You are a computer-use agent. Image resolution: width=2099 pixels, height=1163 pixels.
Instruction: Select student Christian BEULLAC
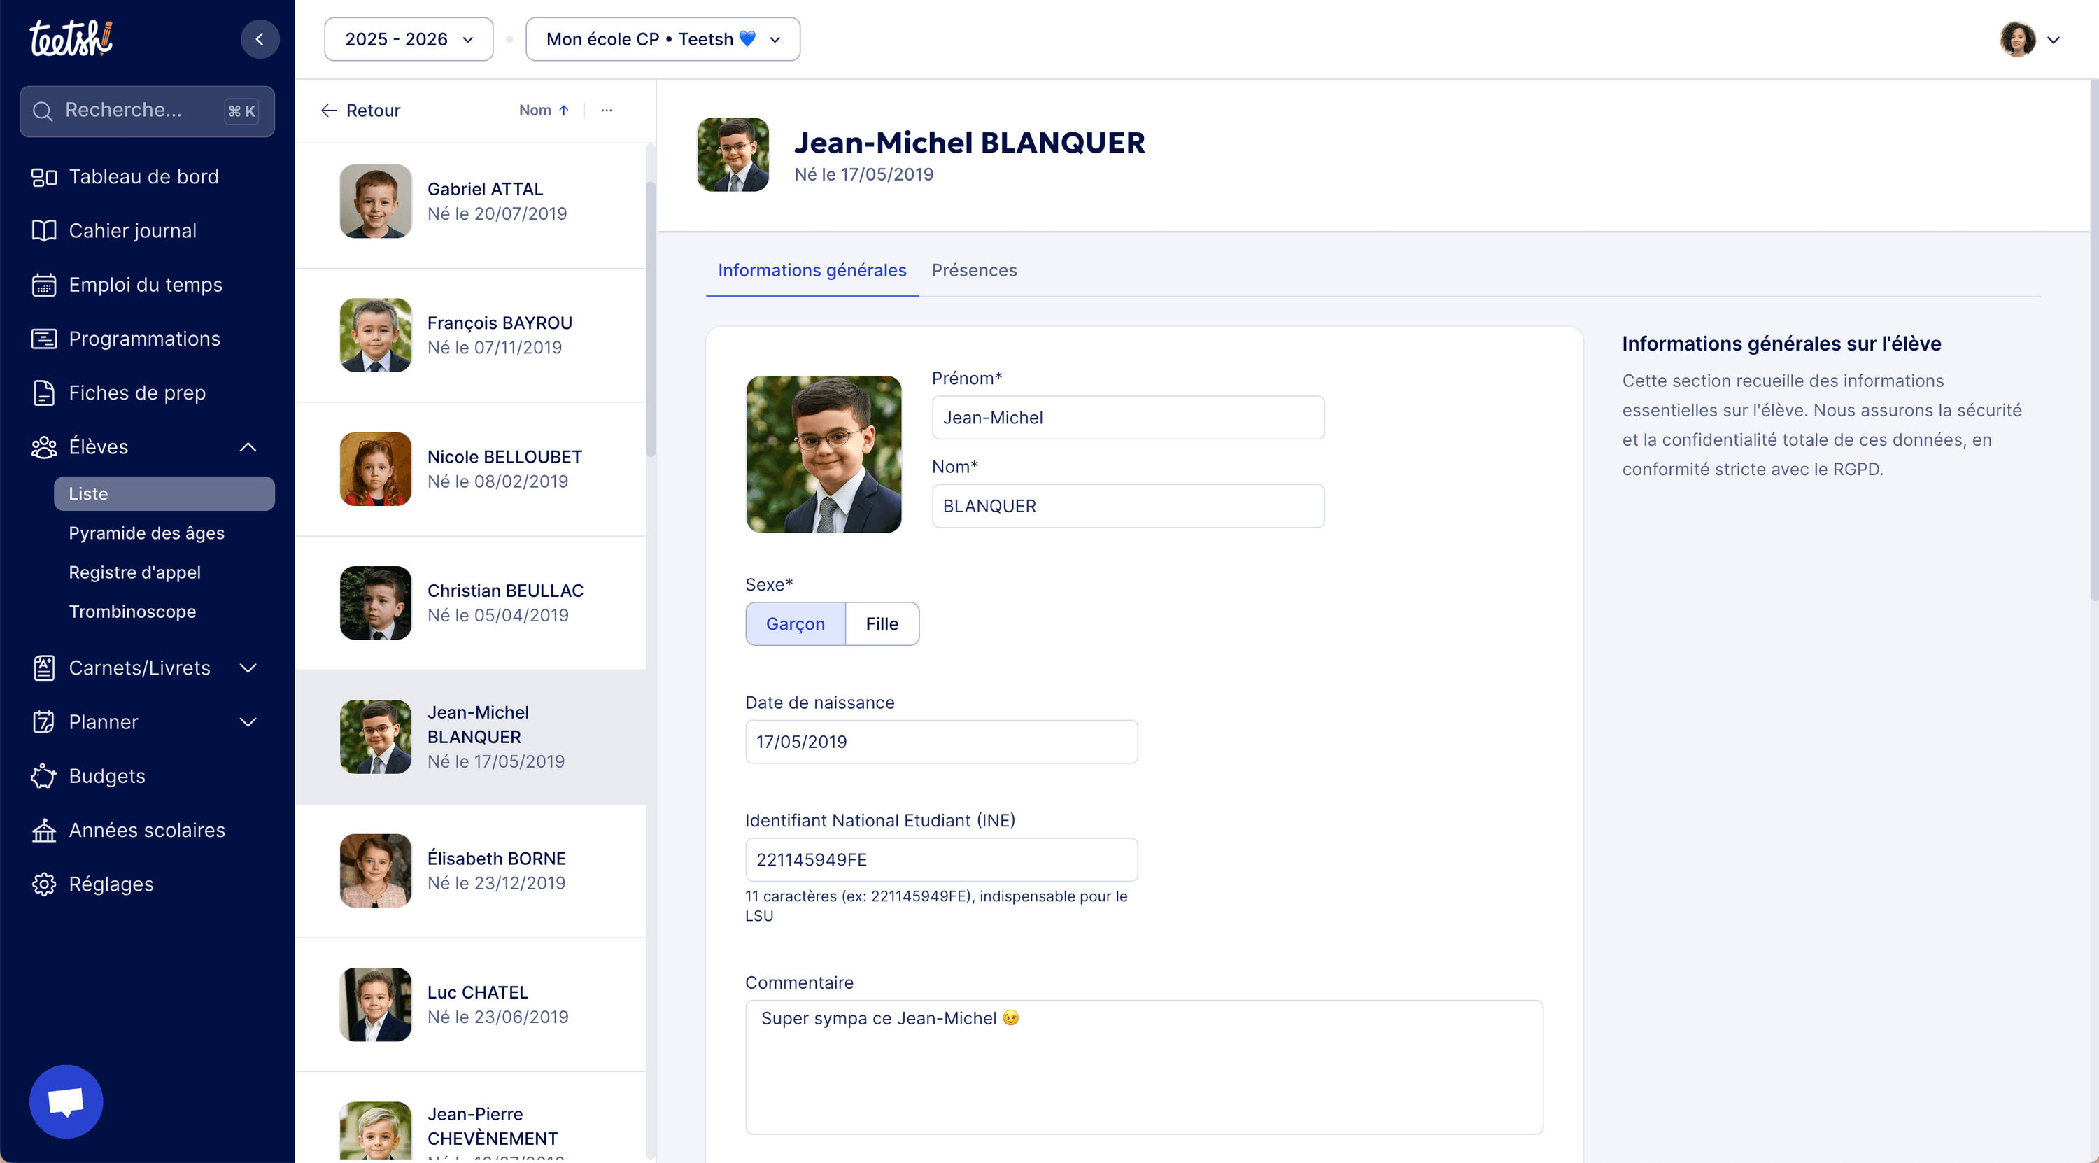(x=471, y=603)
